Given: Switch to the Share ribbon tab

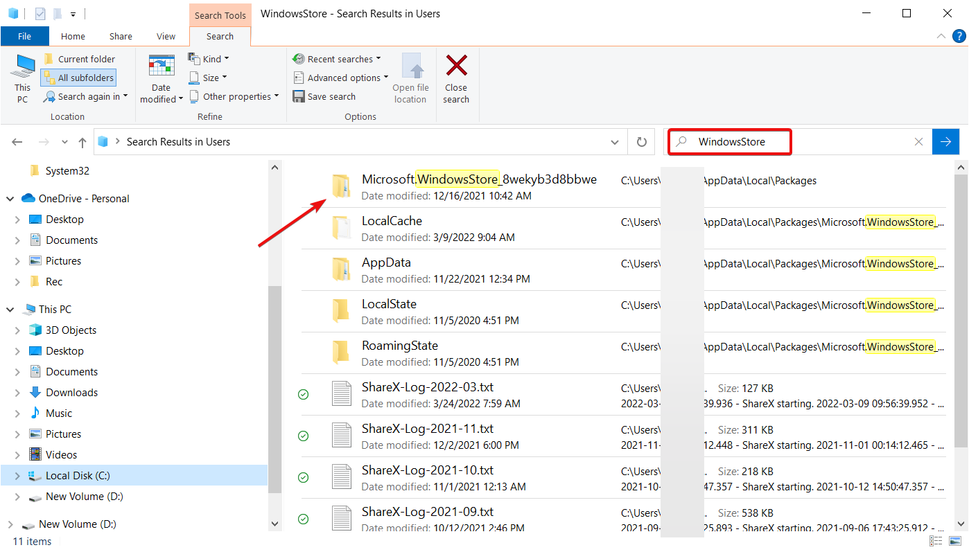Looking at the screenshot, I should pyautogui.click(x=121, y=36).
